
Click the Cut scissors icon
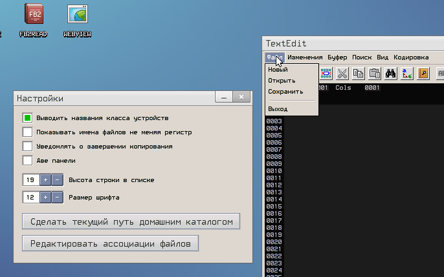342,74
